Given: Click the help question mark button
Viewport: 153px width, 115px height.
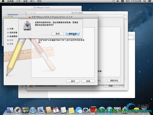Looking at the screenshot, I should (123, 86).
